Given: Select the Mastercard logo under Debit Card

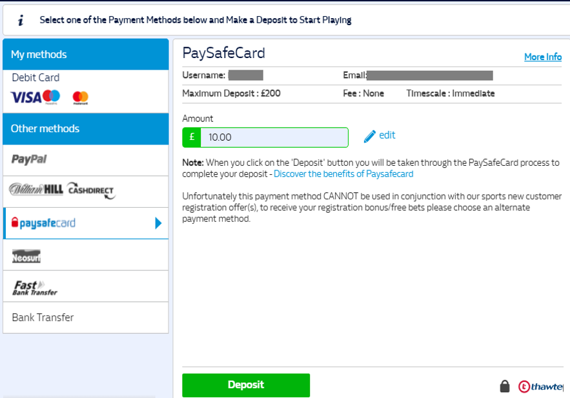Looking at the screenshot, I should (x=80, y=97).
